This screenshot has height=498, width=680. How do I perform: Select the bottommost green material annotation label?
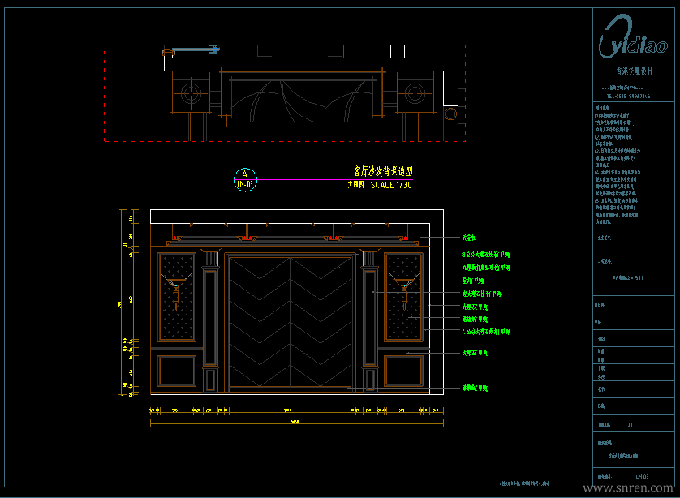(476, 388)
